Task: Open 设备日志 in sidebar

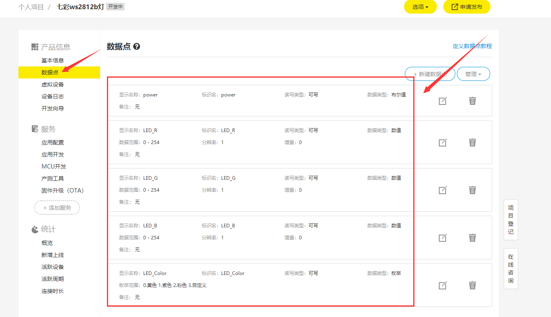Action: [52, 96]
